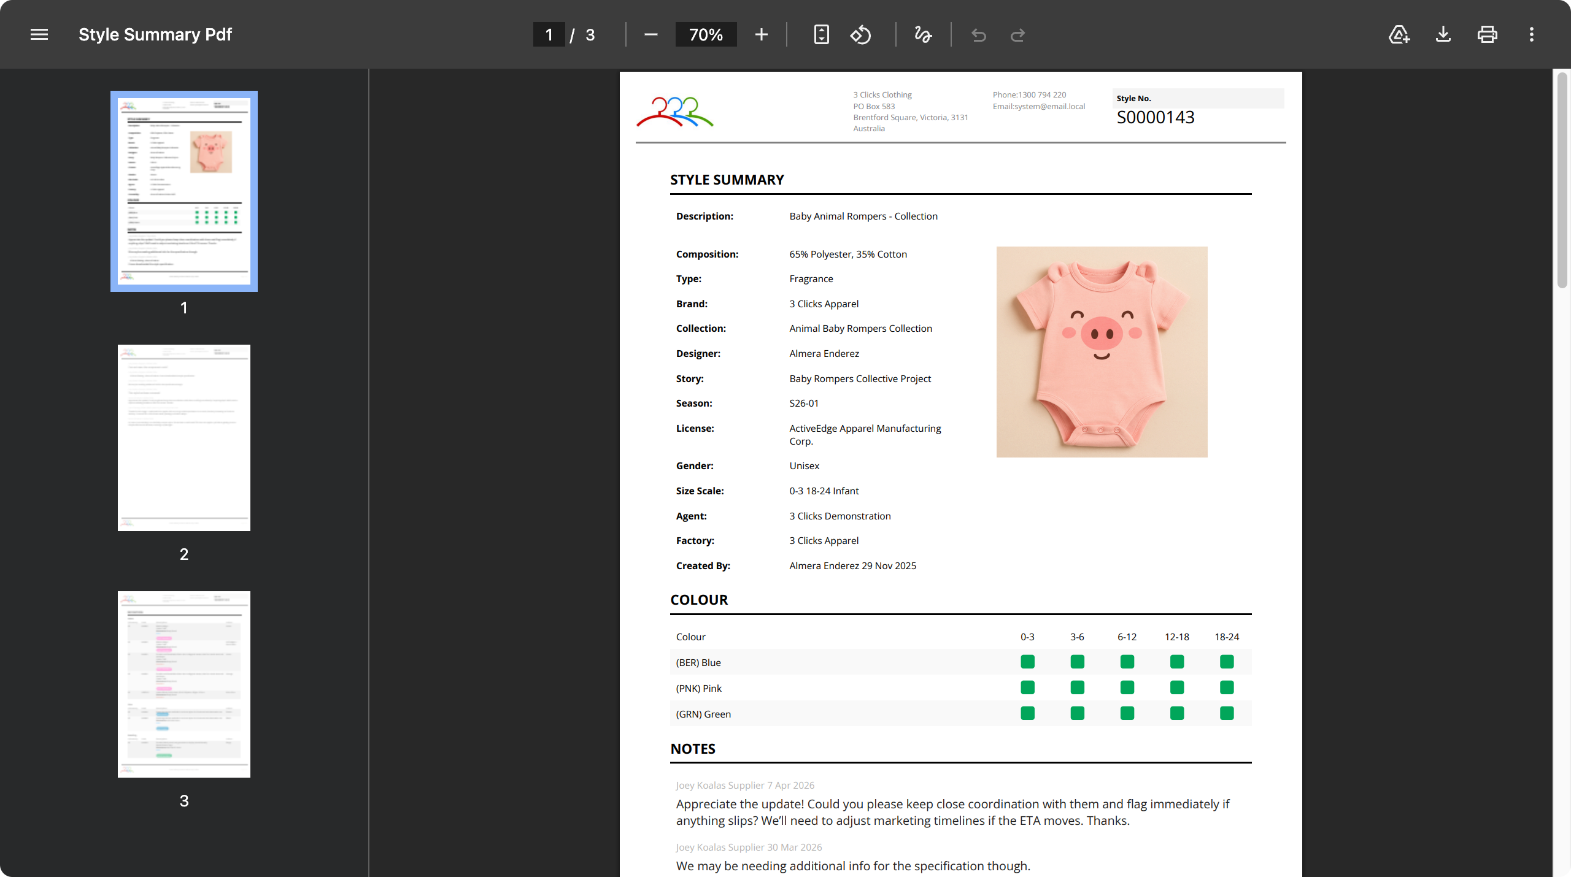Viewport: 1571px width, 877px height.
Task: Click the 'NOTES' section heading
Action: coord(693,749)
